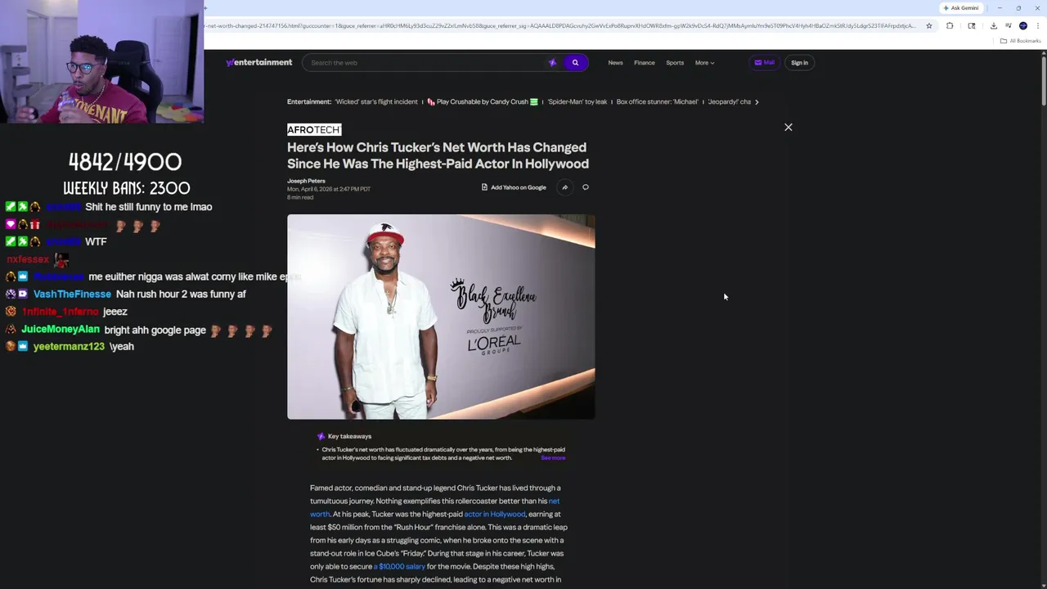Open the Sports menu item

(675, 62)
